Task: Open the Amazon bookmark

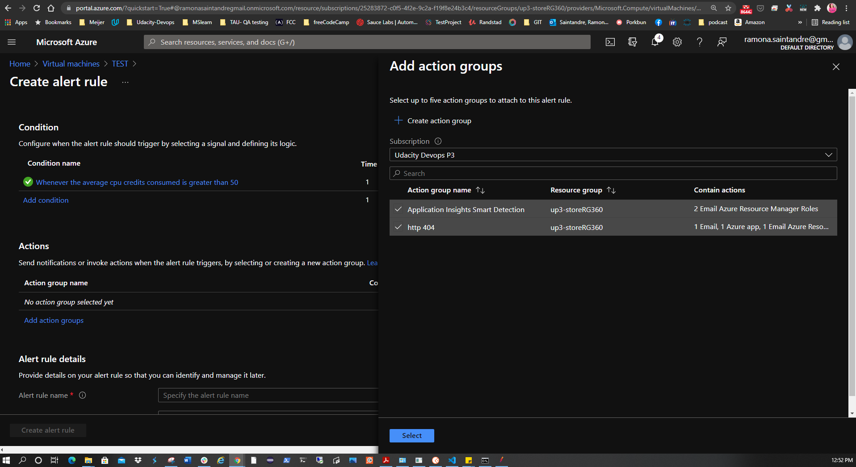Action: (750, 22)
